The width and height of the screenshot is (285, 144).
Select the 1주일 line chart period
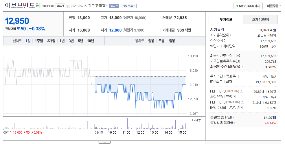[x=39, y=41]
